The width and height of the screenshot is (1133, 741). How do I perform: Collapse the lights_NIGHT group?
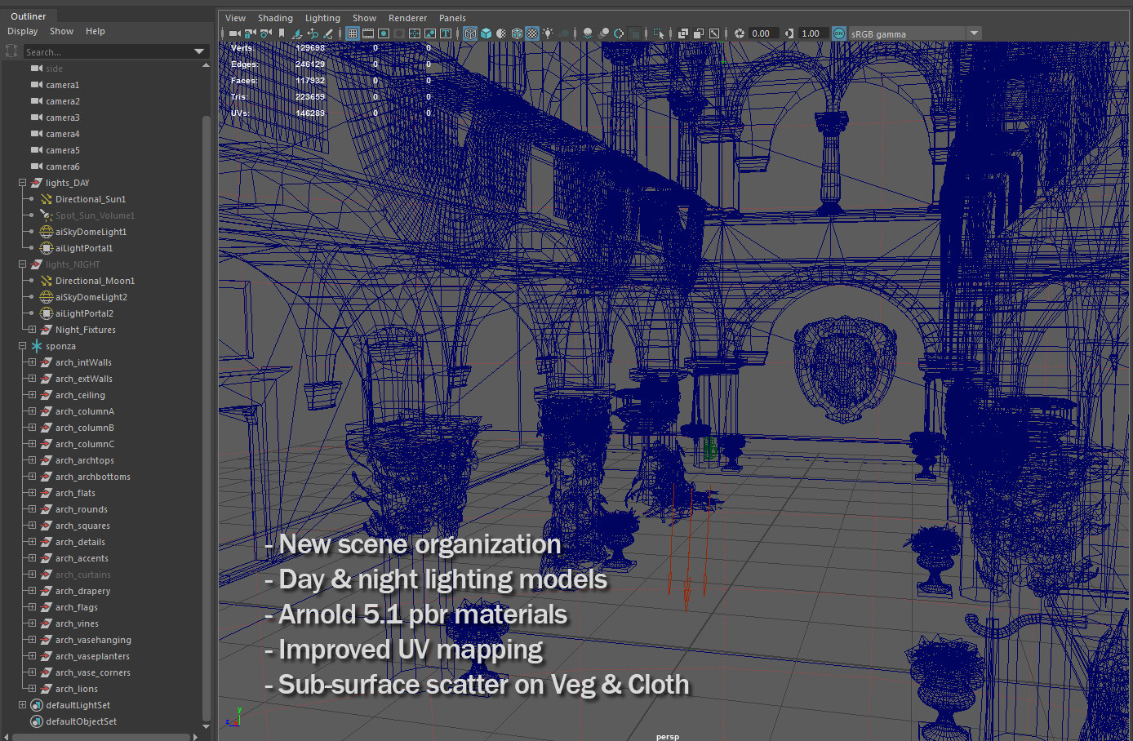coord(22,264)
